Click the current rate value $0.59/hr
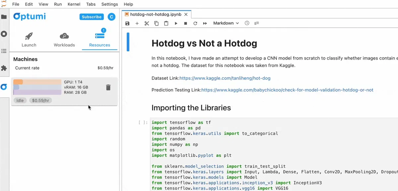Image resolution: width=398 pixels, height=191 pixels. (x=105, y=68)
